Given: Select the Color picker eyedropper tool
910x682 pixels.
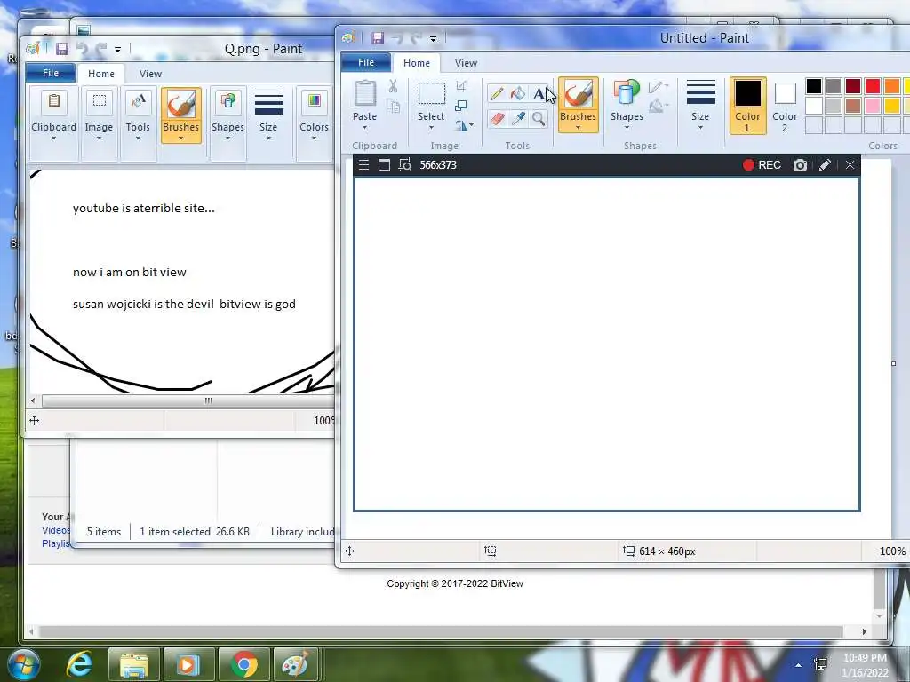Looking at the screenshot, I should click(518, 119).
